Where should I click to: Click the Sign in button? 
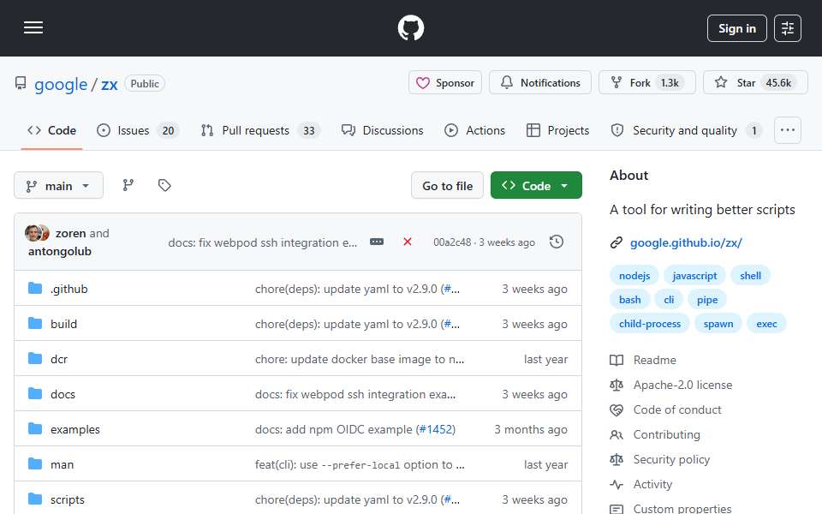(x=736, y=28)
